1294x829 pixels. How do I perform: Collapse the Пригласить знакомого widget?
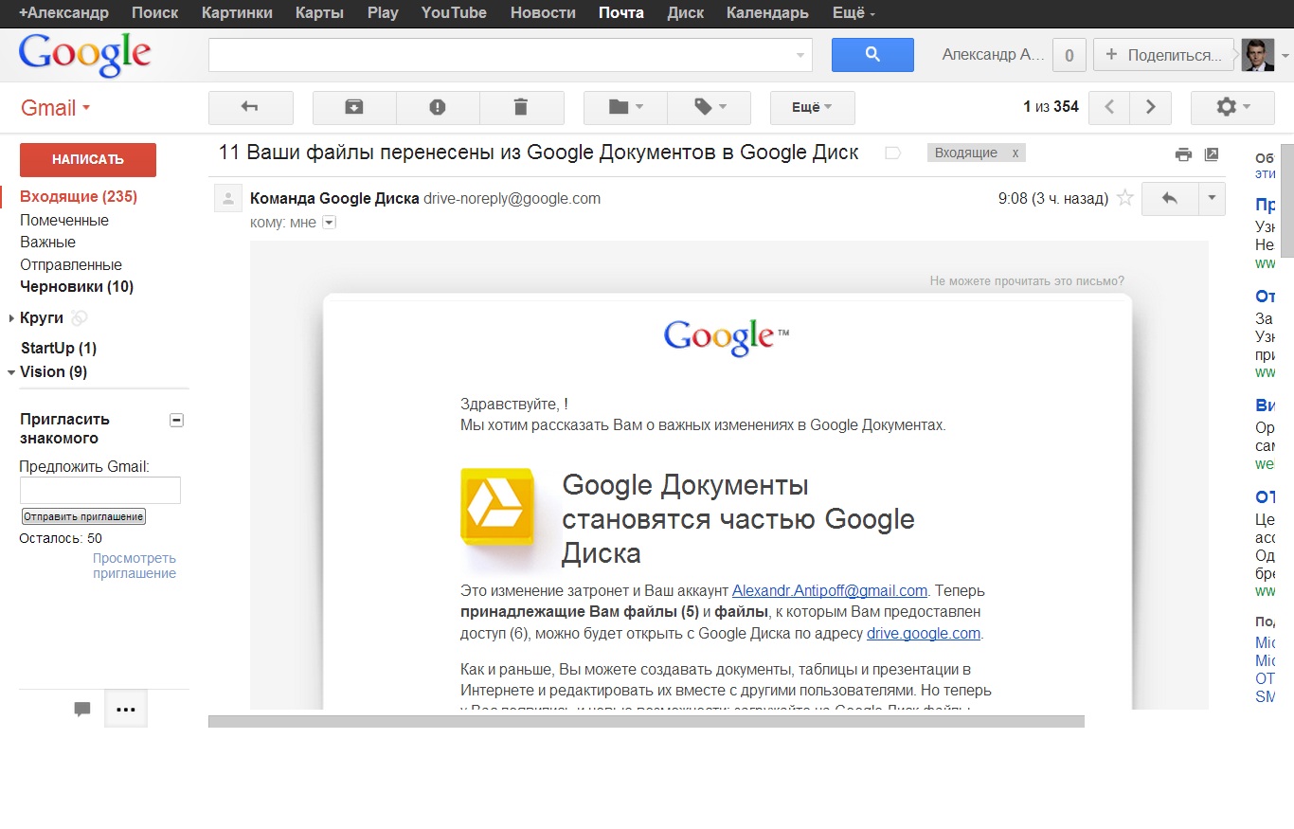pyautogui.click(x=176, y=420)
